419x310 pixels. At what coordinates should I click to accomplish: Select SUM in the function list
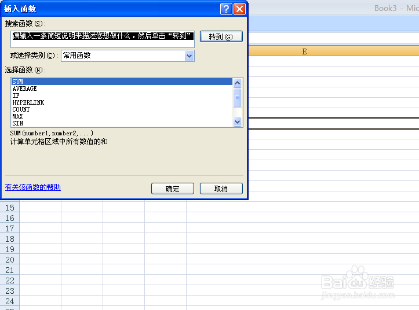122,82
